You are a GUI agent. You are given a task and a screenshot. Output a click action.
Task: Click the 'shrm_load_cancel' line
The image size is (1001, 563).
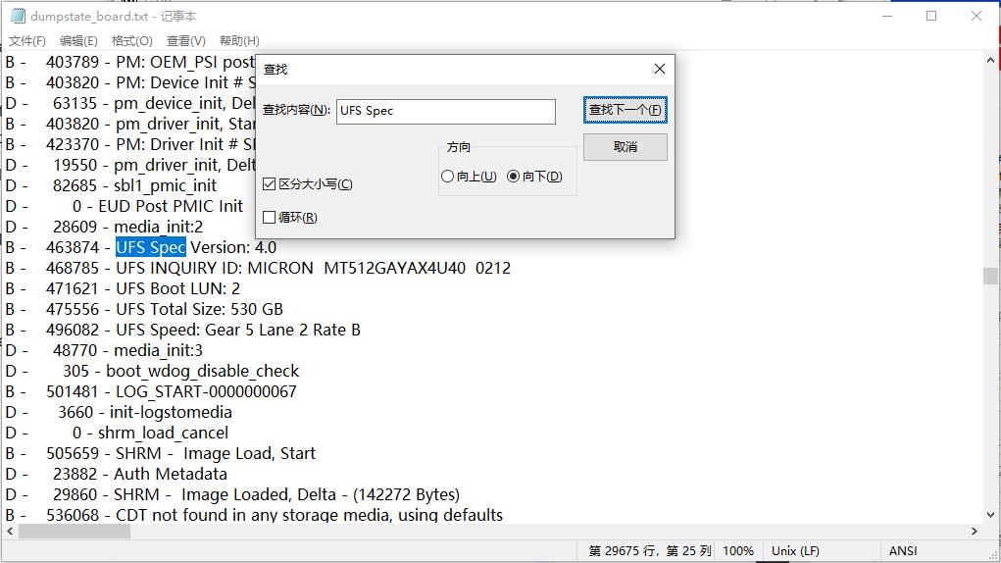[117, 433]
